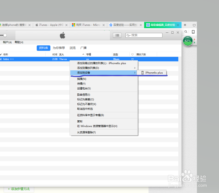The width and height of the screenshot is (219, 193).
Task: Close the 连接iphone的 browser tab
Action: 29,25
